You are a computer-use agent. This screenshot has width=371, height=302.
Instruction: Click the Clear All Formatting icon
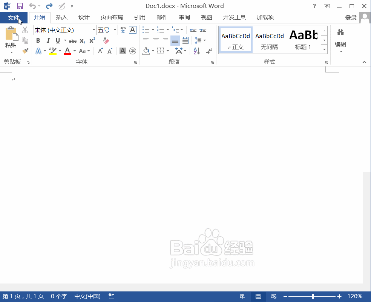106,40
